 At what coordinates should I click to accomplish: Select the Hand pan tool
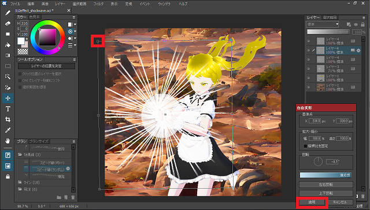coord(8,141)
